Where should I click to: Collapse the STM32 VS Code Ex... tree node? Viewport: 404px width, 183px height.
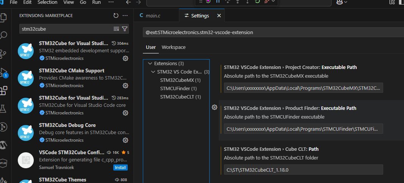point(153,72)
